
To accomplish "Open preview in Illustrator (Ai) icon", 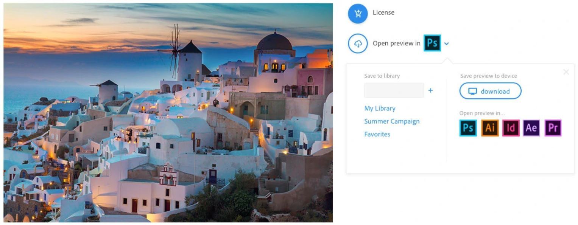I will coord(490,128).
